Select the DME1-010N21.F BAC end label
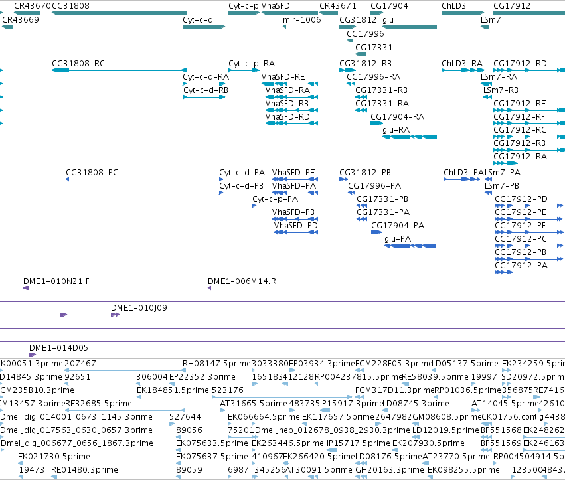Screen dimensions: 565x480 [56, 281]
